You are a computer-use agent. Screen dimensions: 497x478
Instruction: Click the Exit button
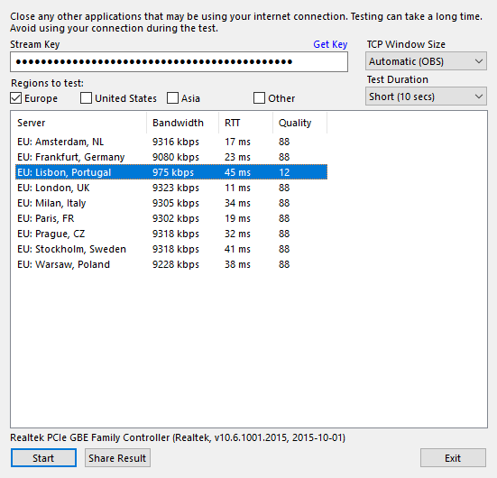tap(453, 458)
